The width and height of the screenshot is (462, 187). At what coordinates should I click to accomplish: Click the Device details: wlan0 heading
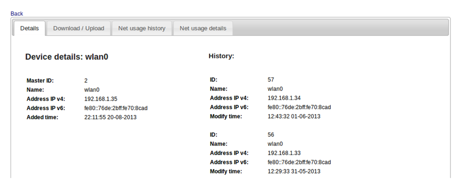[x=67, y=57]
